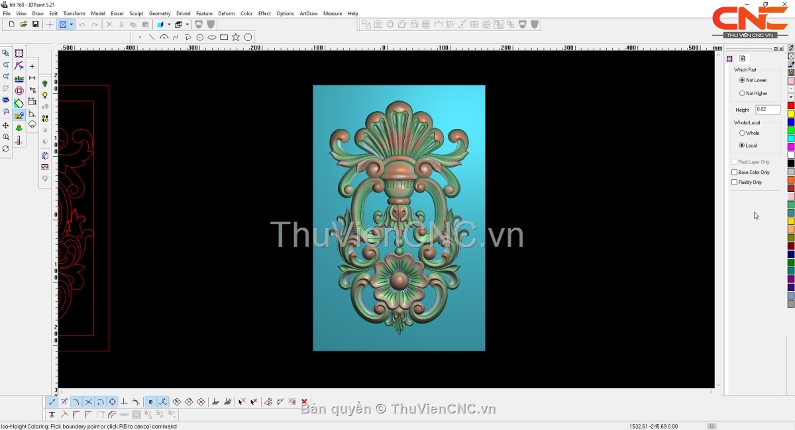Pick the blue color swatch

(x=791, y=122)
